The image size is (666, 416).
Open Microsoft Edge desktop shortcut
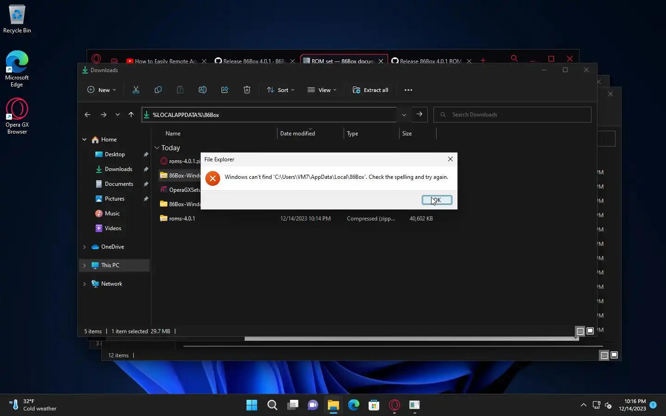tap(17, 68)
